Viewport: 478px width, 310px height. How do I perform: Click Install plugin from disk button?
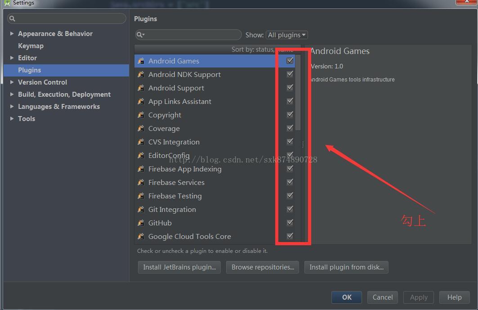point(346,267)
